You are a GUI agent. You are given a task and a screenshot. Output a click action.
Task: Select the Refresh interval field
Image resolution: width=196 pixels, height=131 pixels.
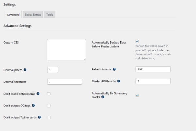(x=153, y=69)
